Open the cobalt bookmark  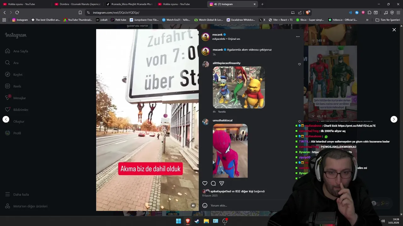(x=102, y=20)
